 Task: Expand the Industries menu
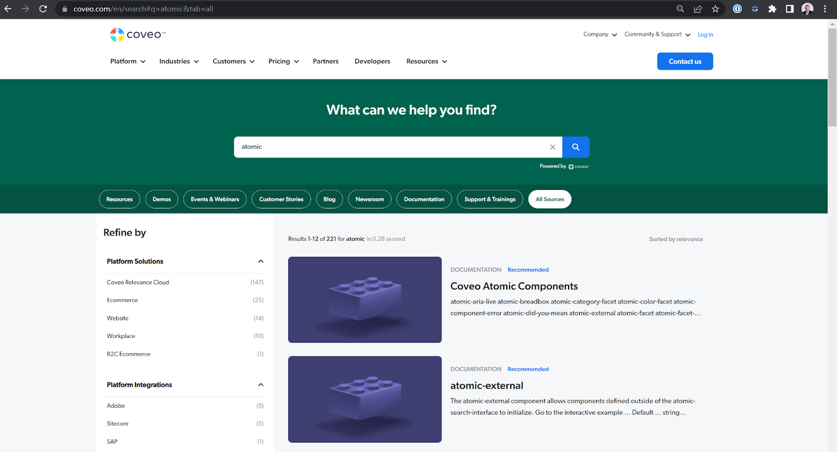click(179, 61)
